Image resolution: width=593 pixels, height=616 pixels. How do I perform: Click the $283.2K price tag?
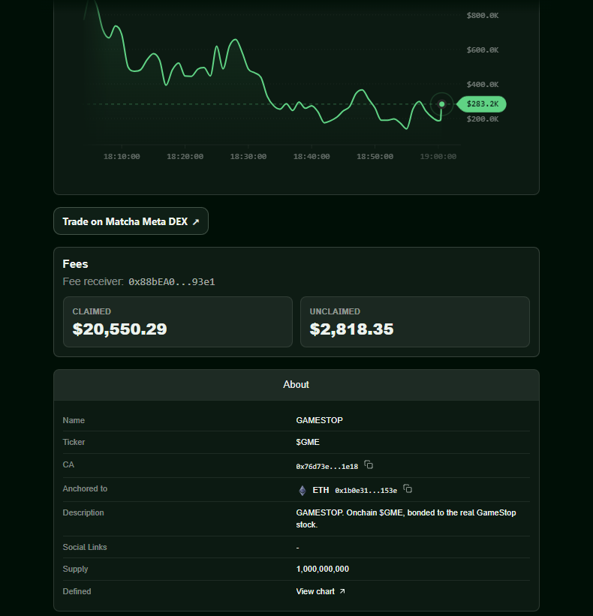pyautogui.click(x=482, y=104)
